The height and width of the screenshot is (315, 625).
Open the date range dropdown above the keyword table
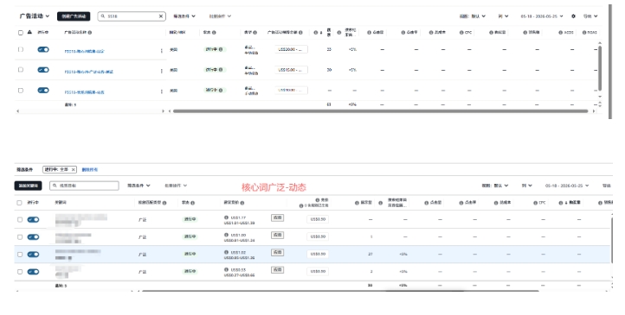567,186
